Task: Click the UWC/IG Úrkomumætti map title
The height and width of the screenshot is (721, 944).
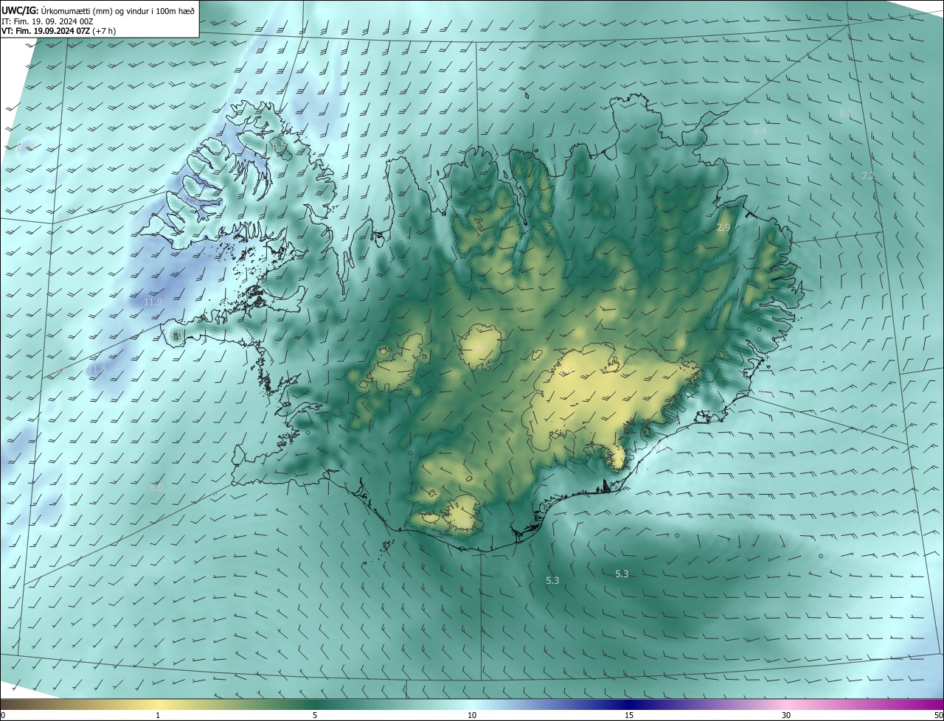Action: (x=98, y=10)
